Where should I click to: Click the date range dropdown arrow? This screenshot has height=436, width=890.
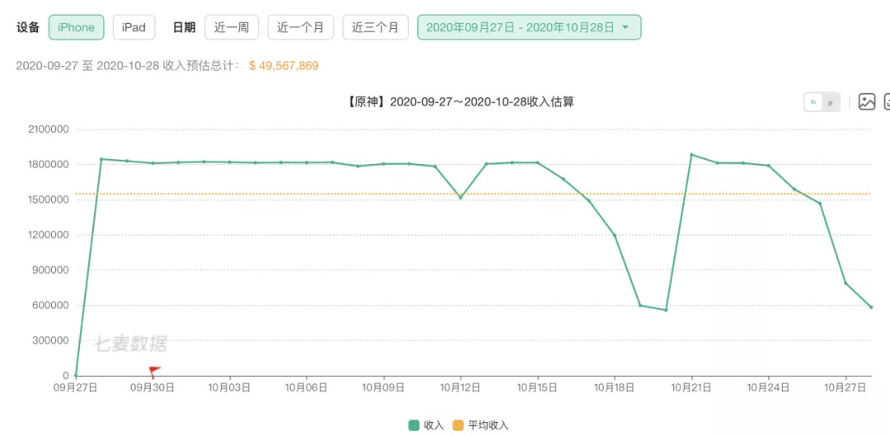click(625, 27)
